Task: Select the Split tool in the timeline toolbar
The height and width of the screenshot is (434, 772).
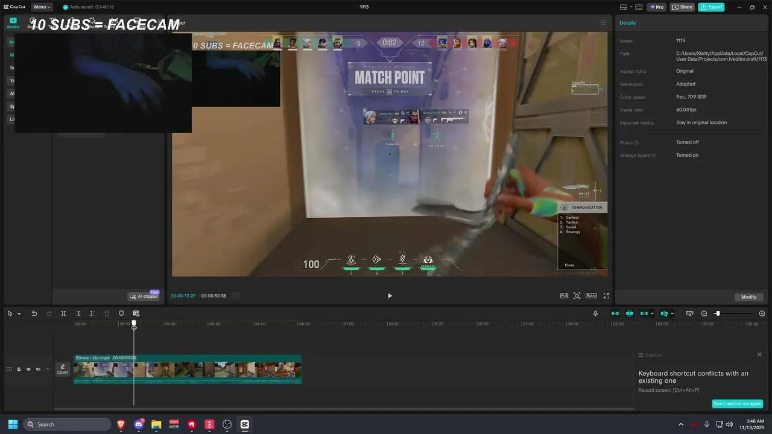Action: tap(63, 313)
